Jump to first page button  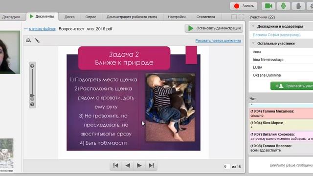116,165
